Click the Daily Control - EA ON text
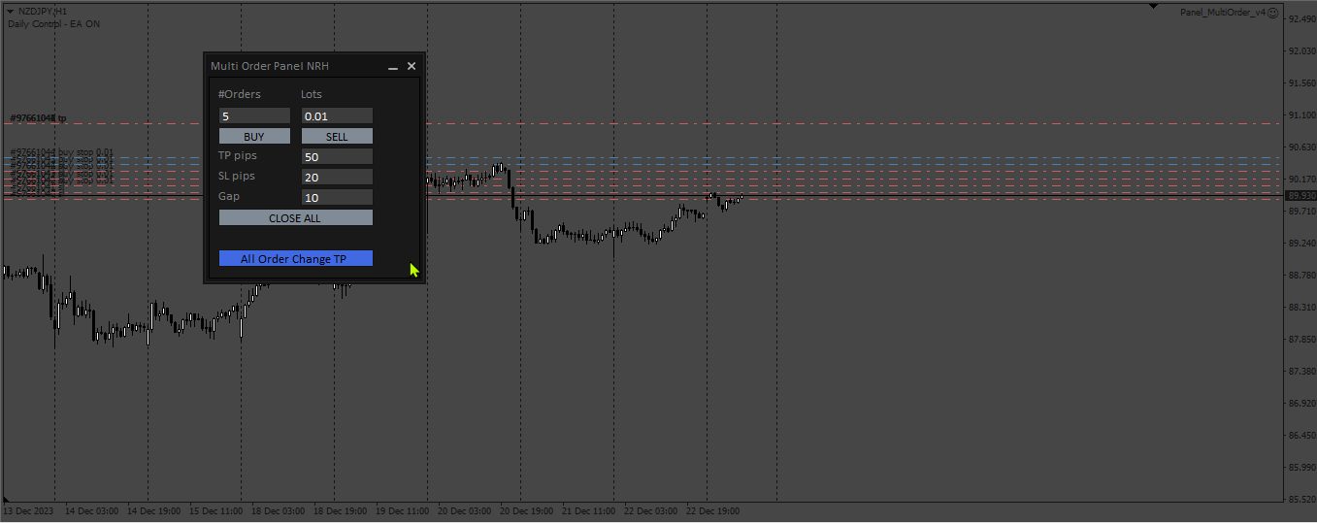1317x524 pixels. (53, 23)
